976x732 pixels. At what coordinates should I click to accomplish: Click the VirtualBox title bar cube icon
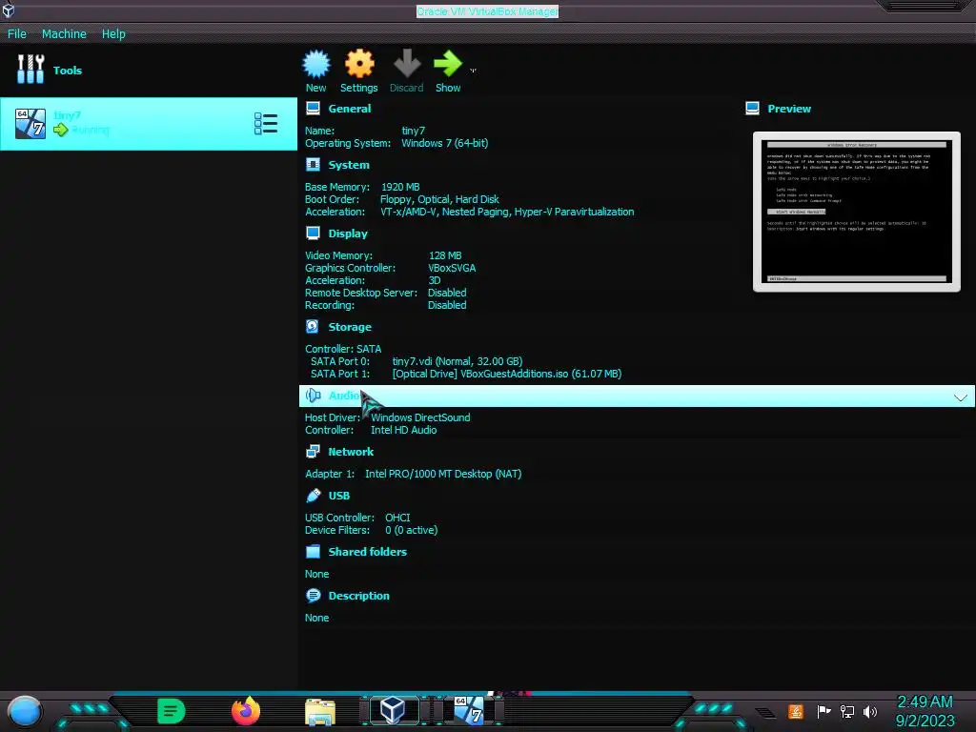(8, 10)
